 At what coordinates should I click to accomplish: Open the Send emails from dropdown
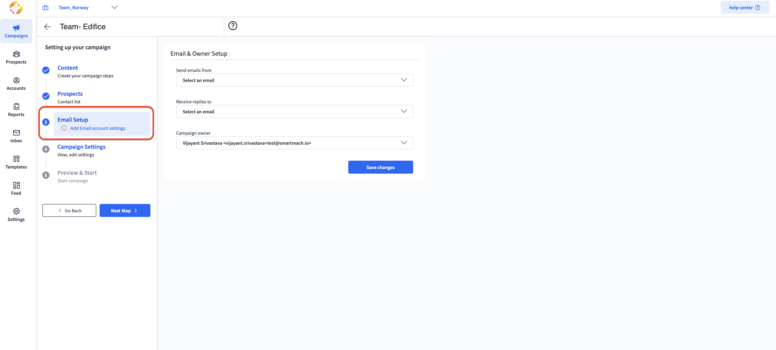tap(294, 80)
